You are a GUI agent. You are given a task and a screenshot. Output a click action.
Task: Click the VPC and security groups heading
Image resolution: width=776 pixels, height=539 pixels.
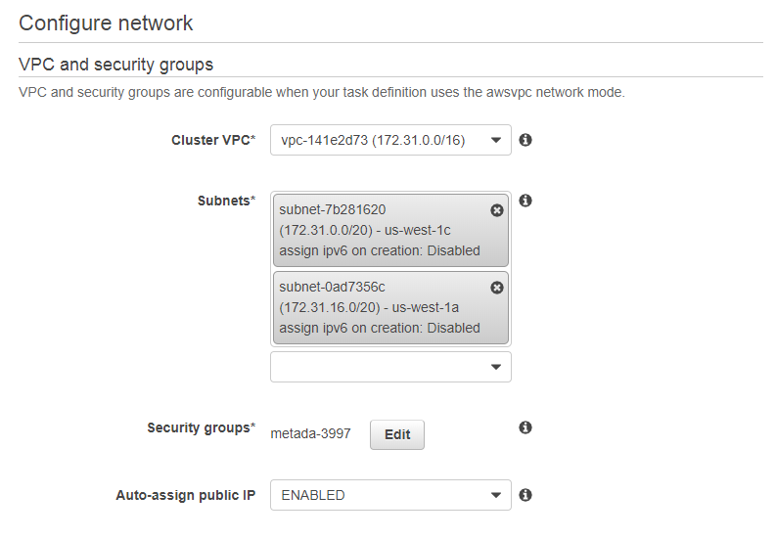(x=115, y=64)
